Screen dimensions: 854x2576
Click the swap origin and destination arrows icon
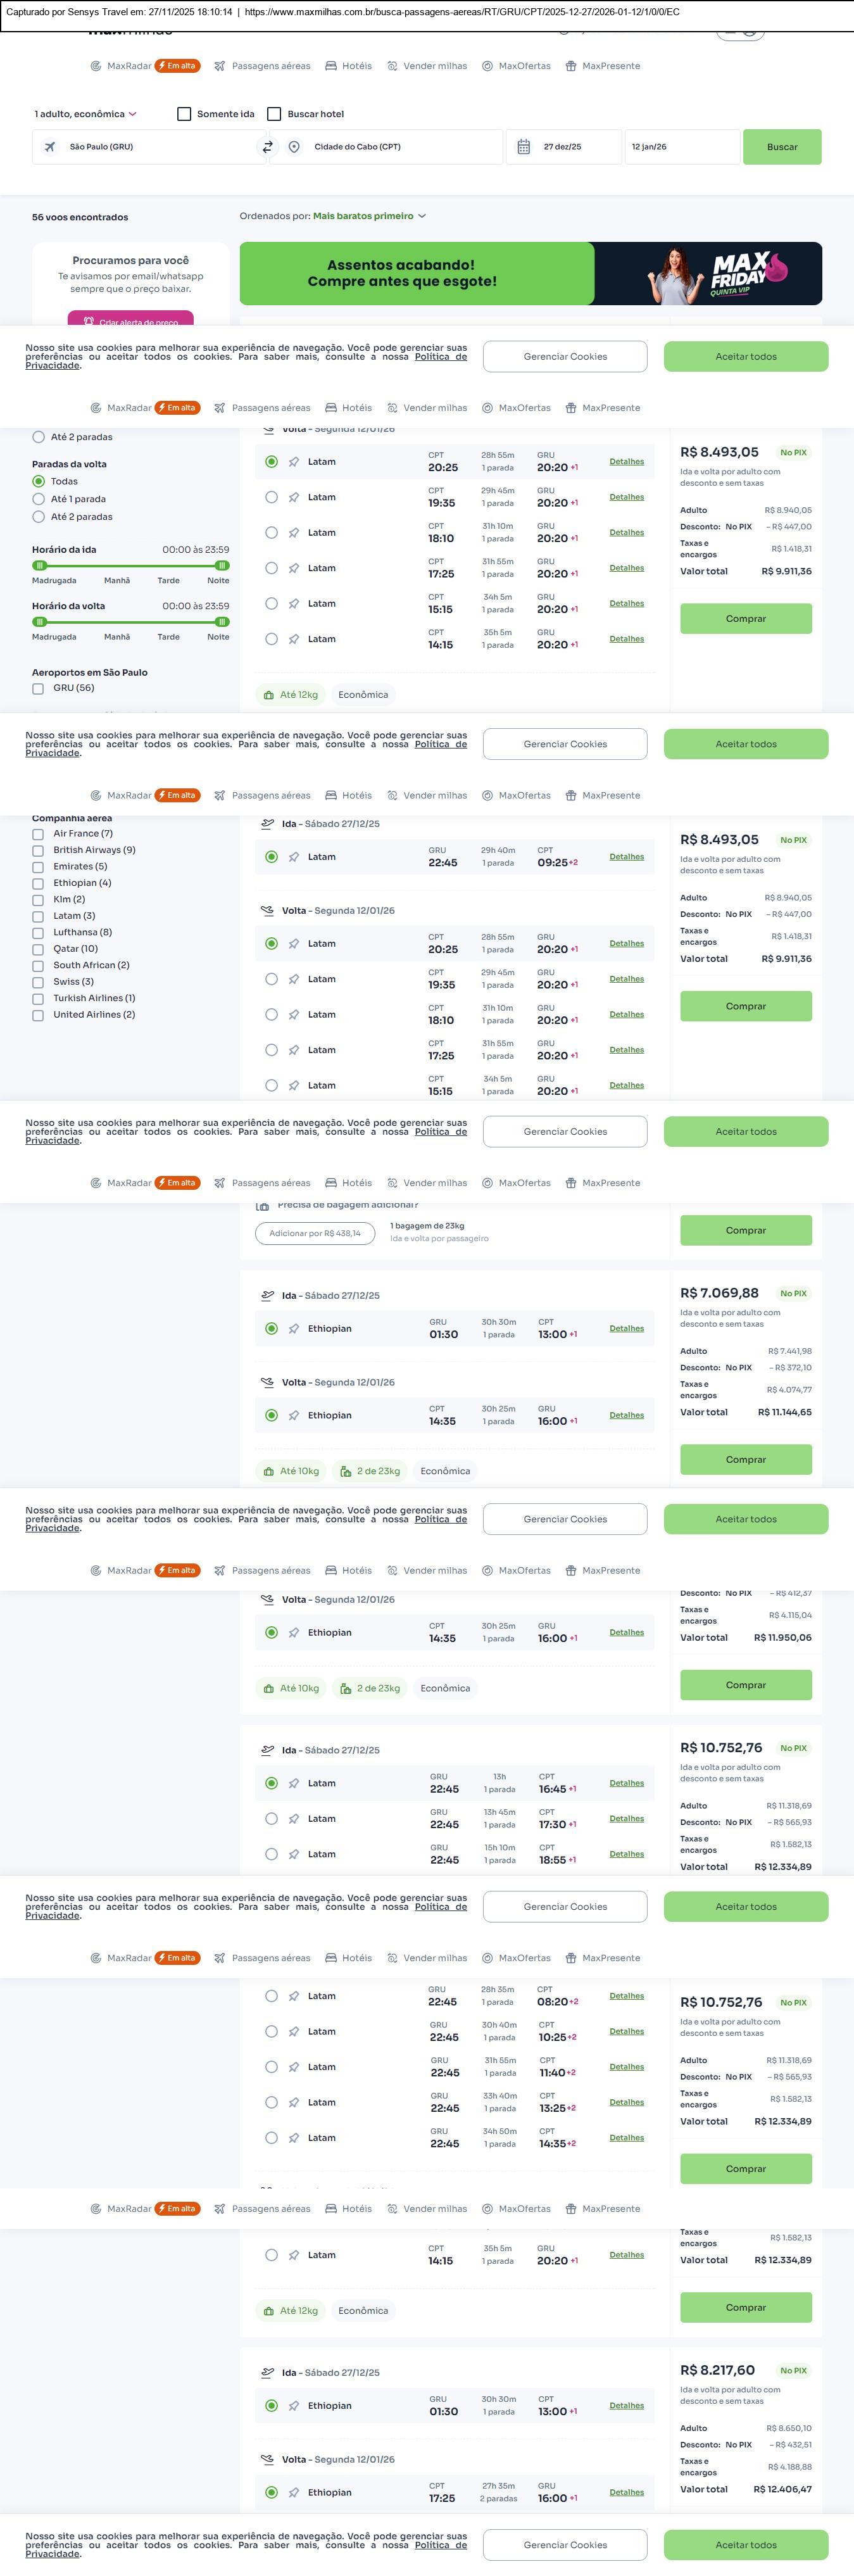tap(267, 147)
